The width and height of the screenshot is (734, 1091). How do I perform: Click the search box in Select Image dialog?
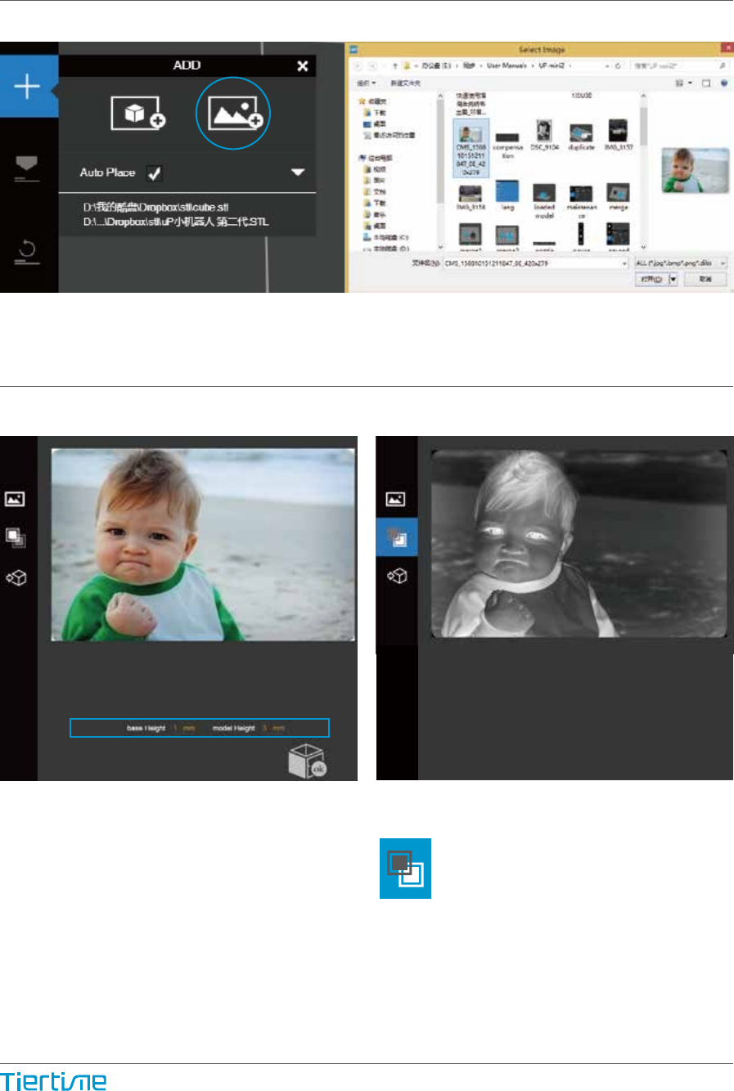pyautogui.click(x=678, y=65)
